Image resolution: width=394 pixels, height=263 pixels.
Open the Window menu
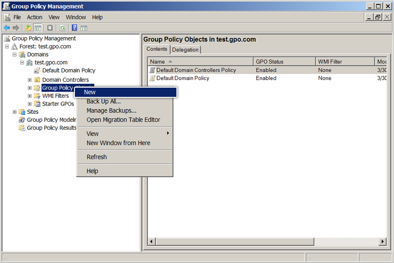coord(76,18)
